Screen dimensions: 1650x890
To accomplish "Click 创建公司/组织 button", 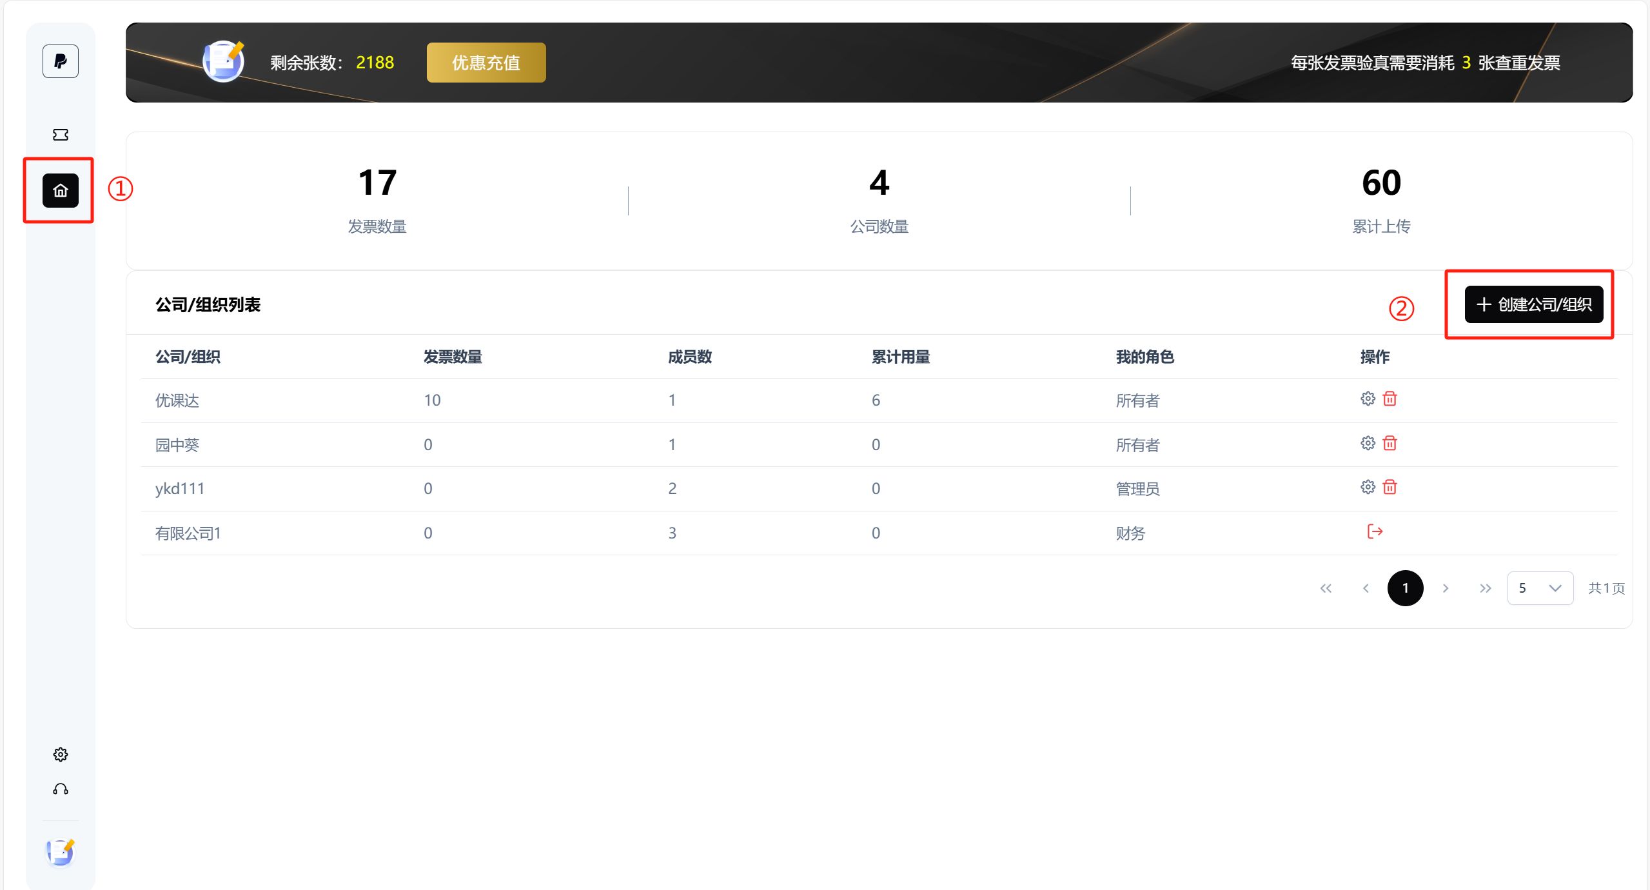I will [x=1534, y=304].
